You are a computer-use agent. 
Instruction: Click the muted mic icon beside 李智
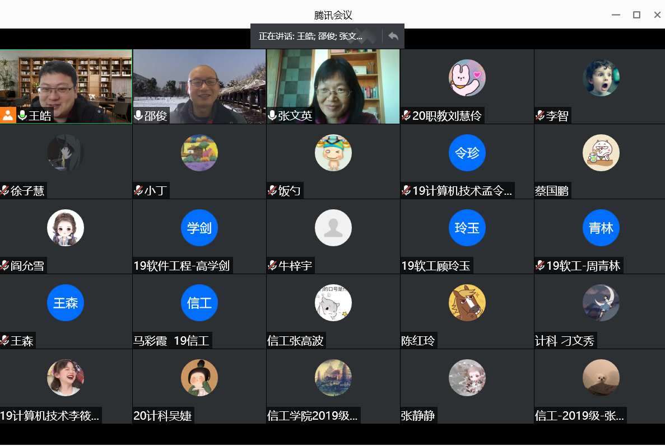pos(540,116)
